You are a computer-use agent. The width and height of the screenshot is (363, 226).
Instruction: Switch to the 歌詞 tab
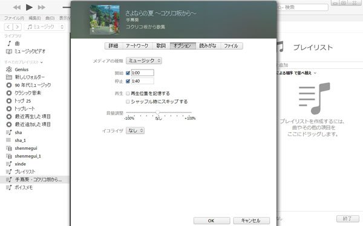click(161, 46)
